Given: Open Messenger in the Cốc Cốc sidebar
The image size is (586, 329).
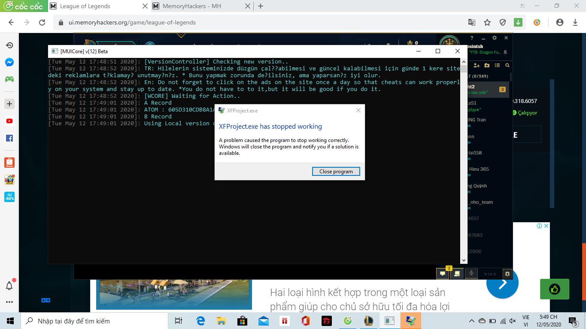Looking at the screenshot, I should coord(9,62).
